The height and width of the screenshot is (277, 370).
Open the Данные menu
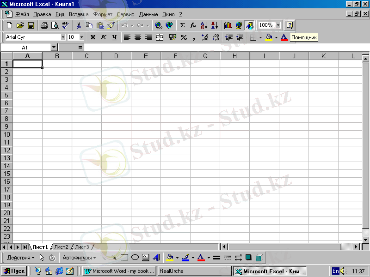[x=148, y=14]
